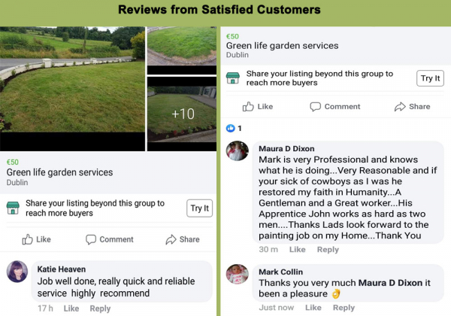
Task: Click the thumbs-up Like icon under left listing
Action: pos(27,239)
